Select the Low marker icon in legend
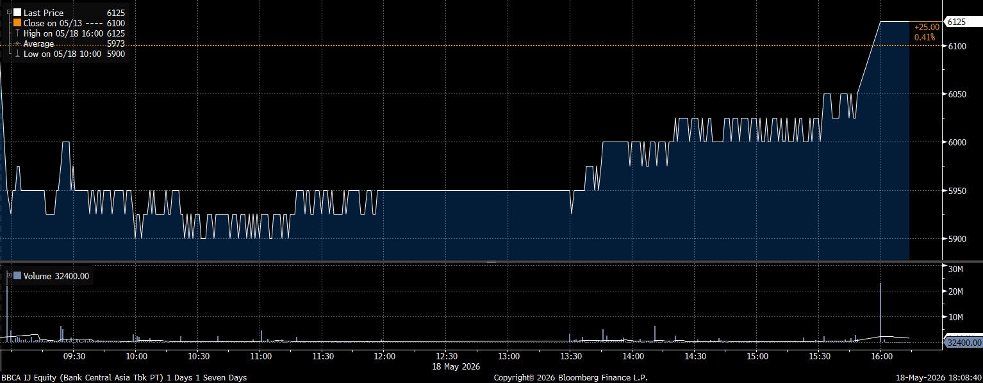The image size is (983, 383). point(17,54)
